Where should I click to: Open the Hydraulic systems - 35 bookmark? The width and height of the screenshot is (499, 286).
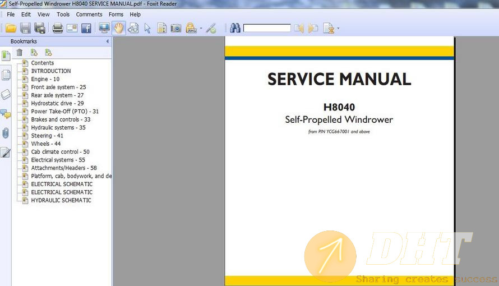click(58, 127)
